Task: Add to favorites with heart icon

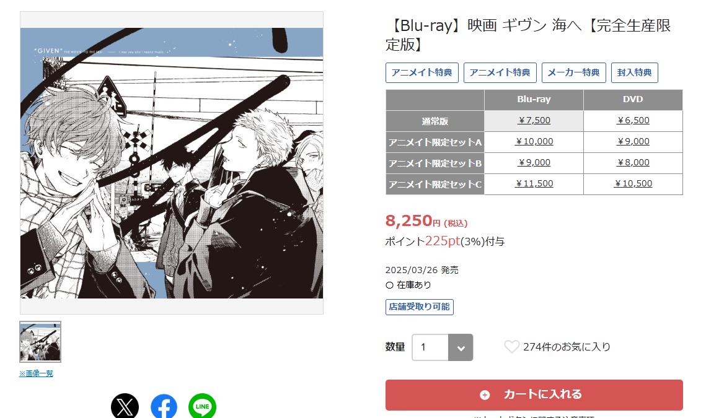Action: (x=511, y=347)
